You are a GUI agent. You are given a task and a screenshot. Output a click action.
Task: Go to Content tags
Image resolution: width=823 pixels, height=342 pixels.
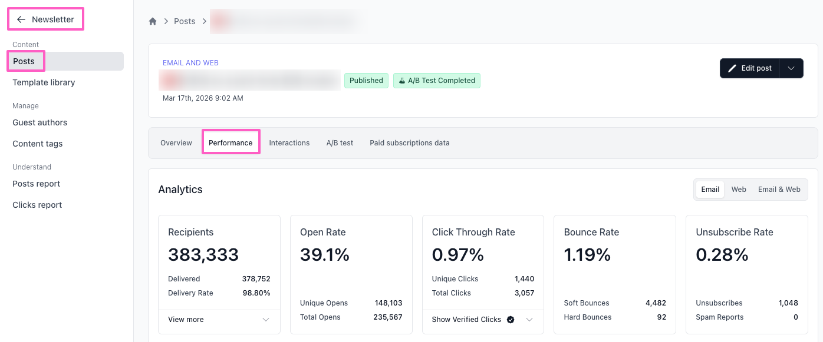(x=37, y=144)
